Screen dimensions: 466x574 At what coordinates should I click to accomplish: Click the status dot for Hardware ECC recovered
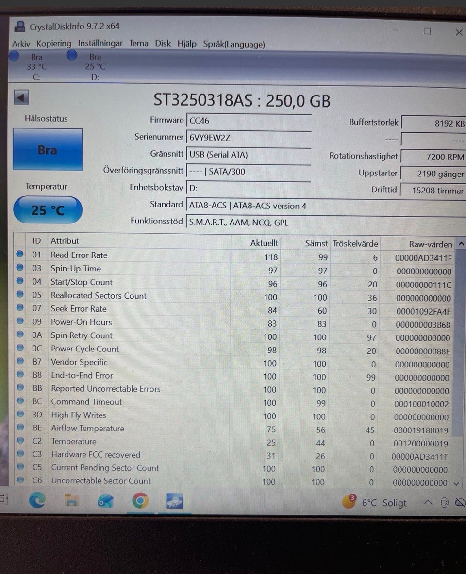click(20, 453)
